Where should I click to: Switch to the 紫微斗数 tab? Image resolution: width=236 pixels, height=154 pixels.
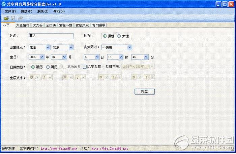[66, 25]
